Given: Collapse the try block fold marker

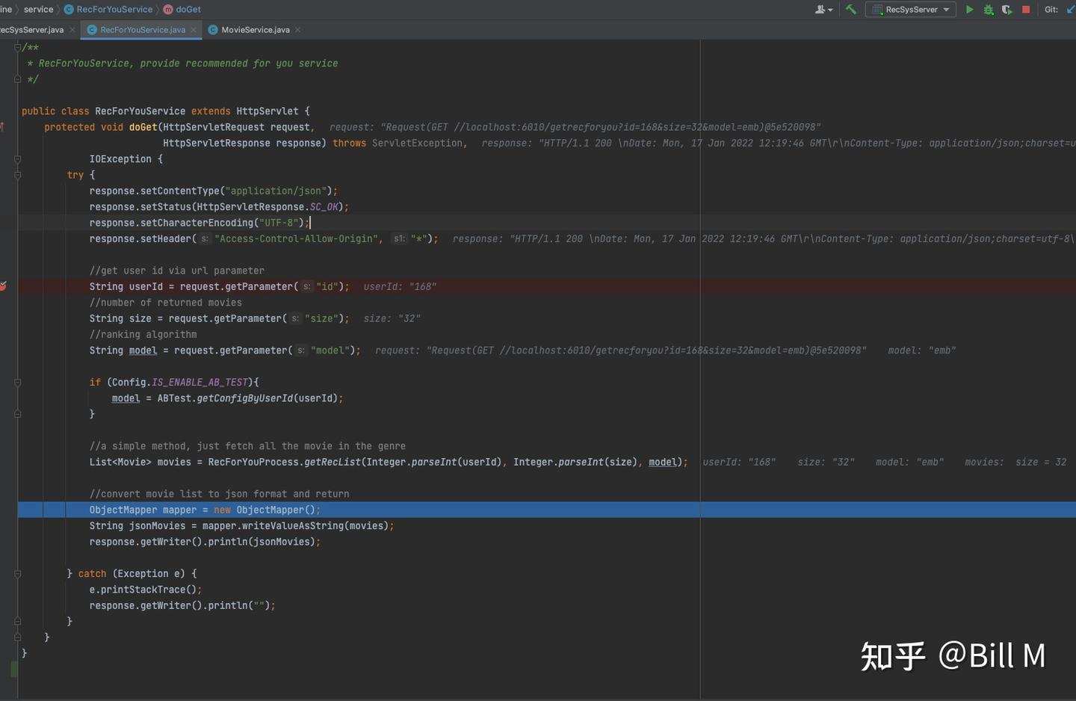Looking at the screenshot, I should (x=17, y=175).
